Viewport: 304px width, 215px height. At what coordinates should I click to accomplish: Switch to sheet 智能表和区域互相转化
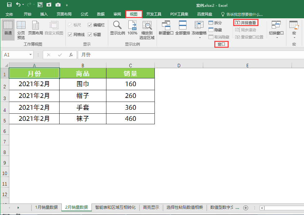[115, 207]
